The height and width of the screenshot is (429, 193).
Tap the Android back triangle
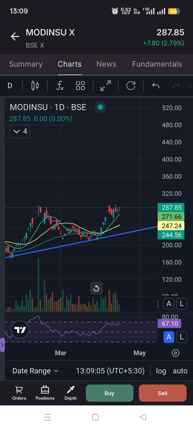coord(143,417)
